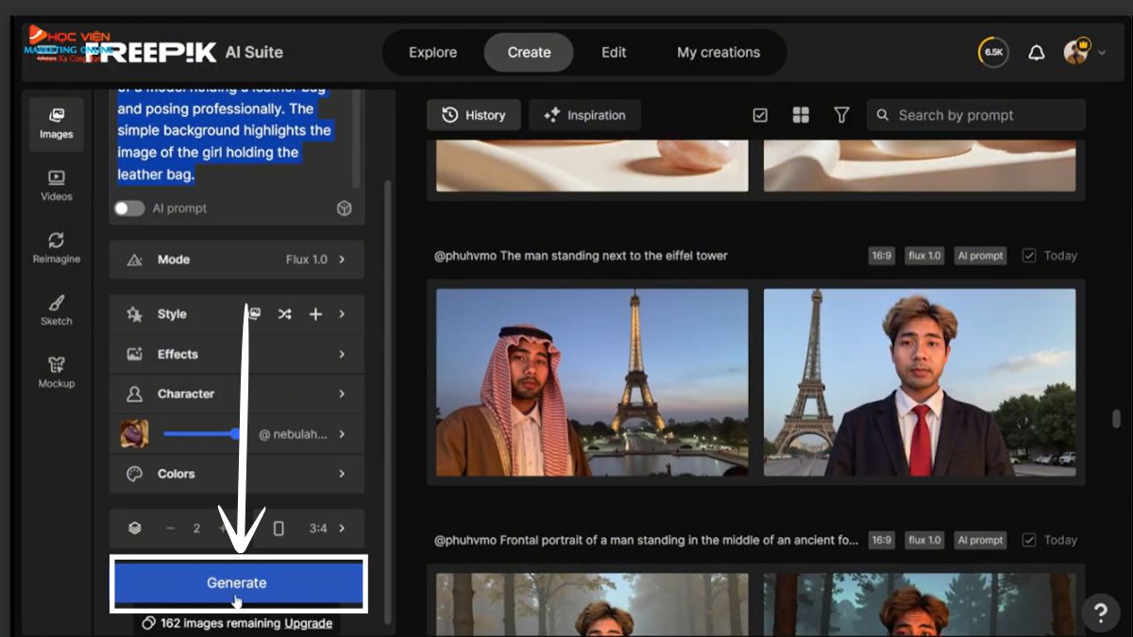Viewport: 1133px width, 637px height.
Task: Click the Upgrade link
Action: pyautogui.click(x=308, y=623)
